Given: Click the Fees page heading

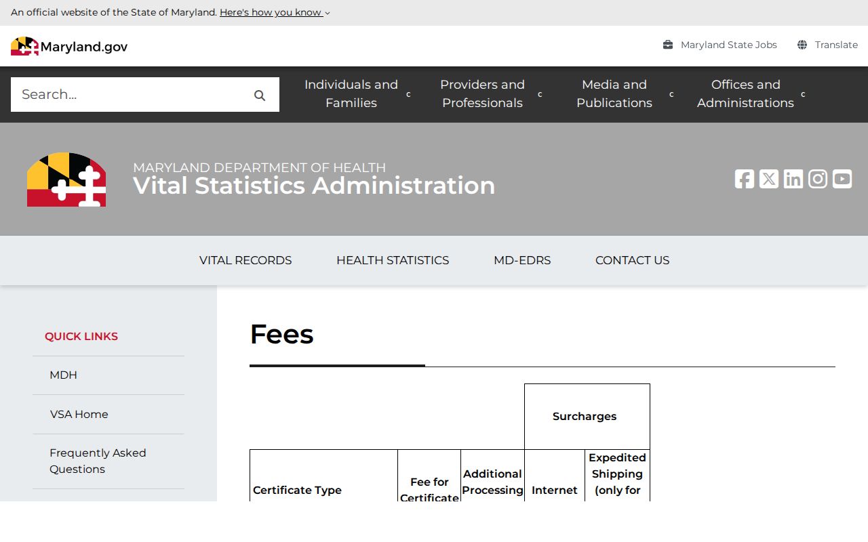Looking at the screenshot, I should pyautogui.click(x=281, y=334).
